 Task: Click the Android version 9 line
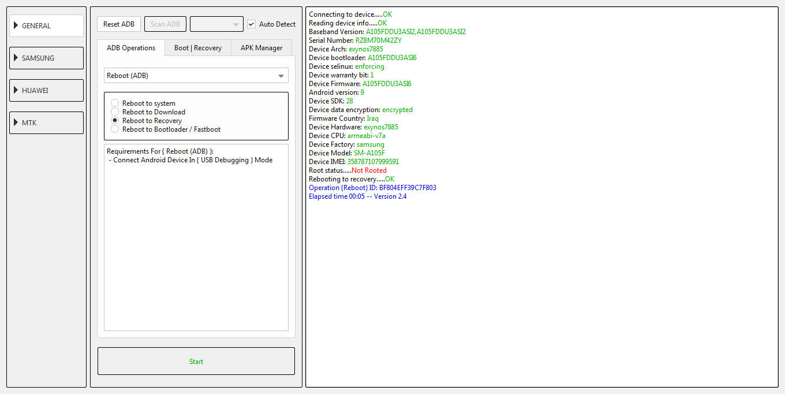coord(337,92)
